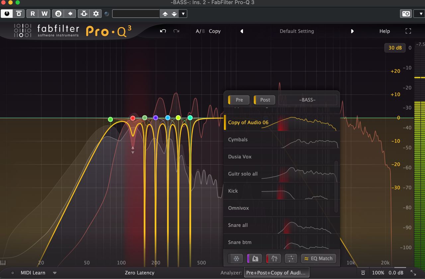425x279 pixels.
Task: Enter full screen mode with corner-brackets icon
Action: pos(408,31)
